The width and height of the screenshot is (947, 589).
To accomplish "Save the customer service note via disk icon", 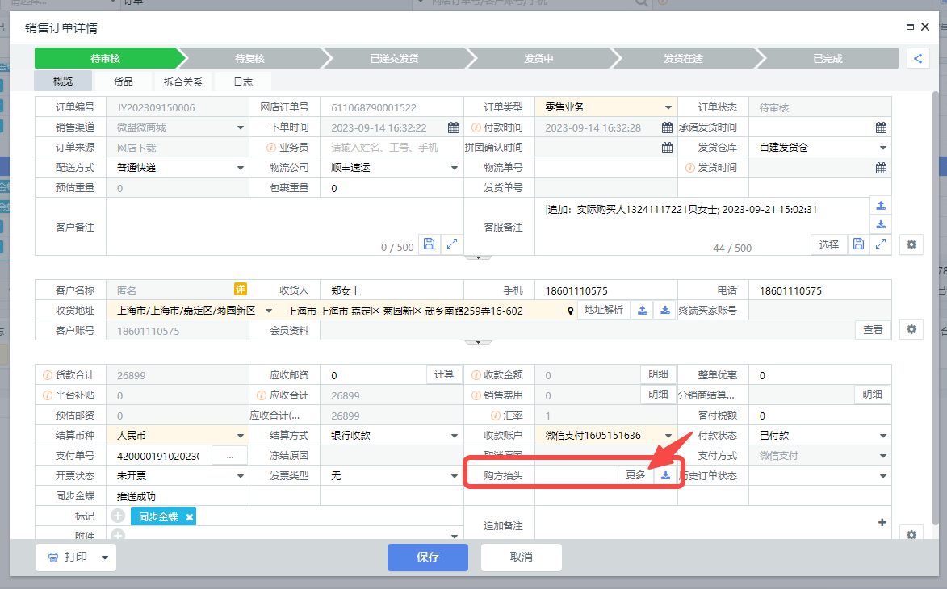I will 858,244.
